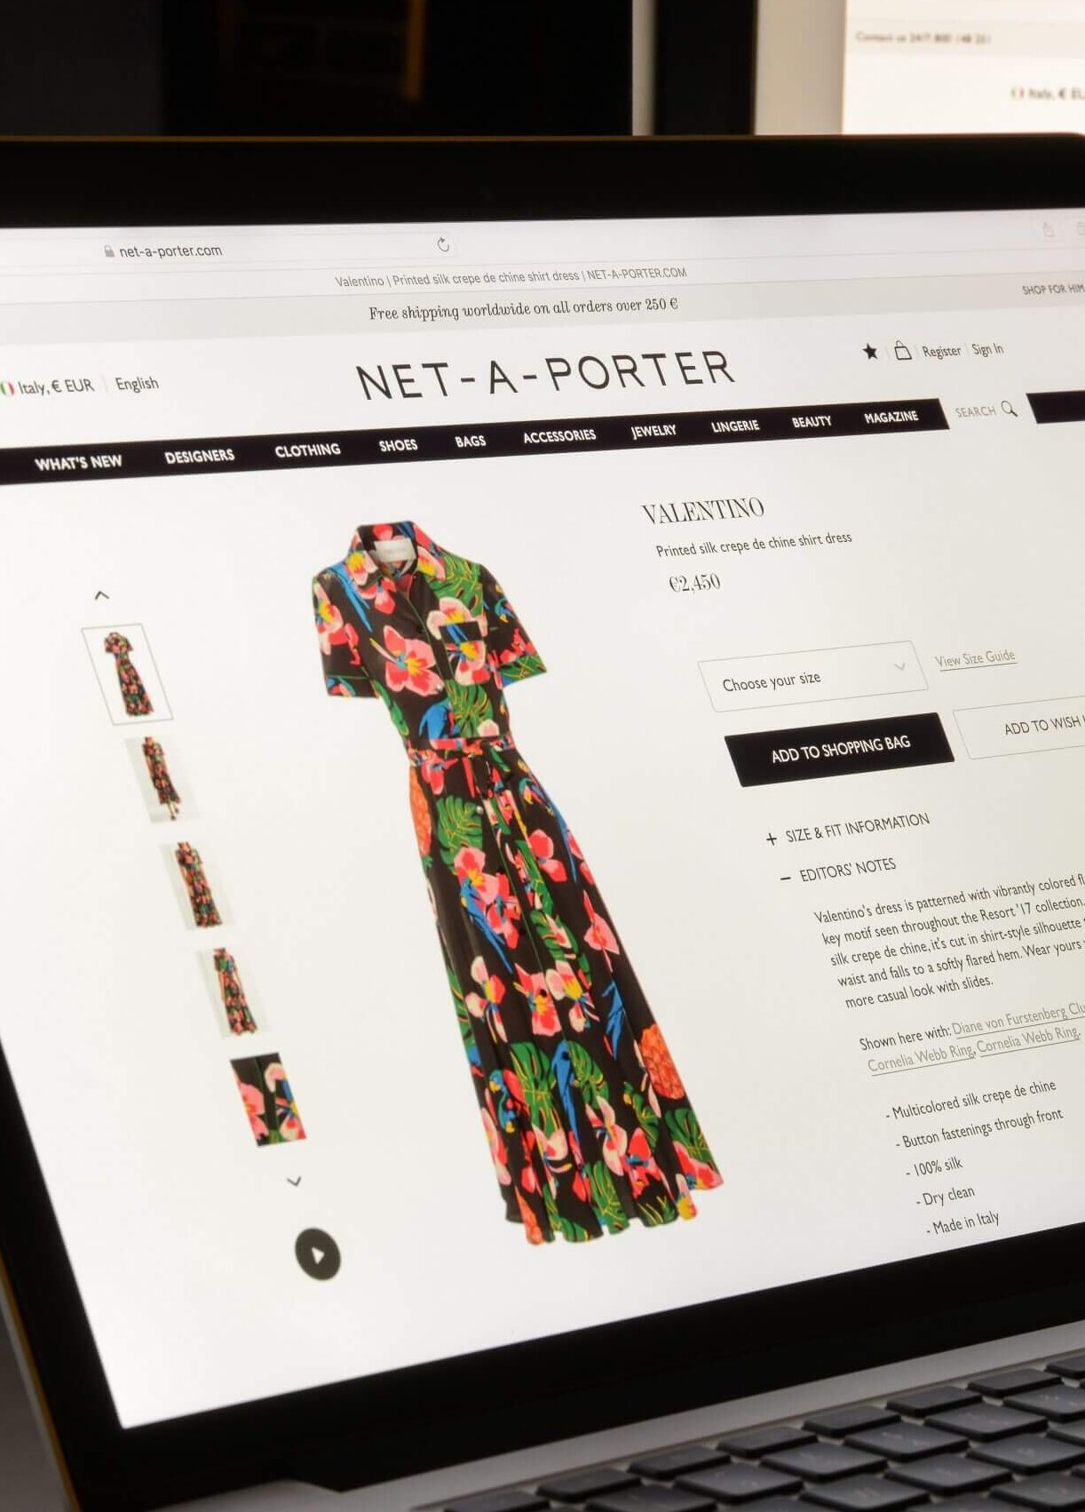Play the product video button
Viewport: 1085px width, 1512px height.
click(318, 1253)
